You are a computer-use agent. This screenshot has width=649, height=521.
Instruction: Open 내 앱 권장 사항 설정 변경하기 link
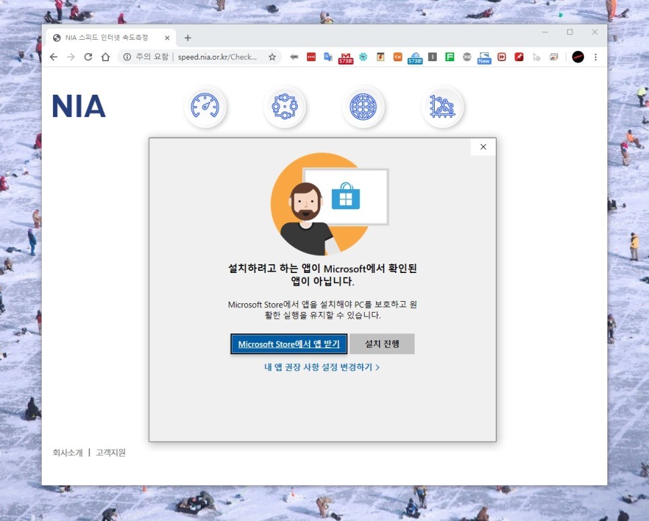pyautogui.click(x=322, y=367)
